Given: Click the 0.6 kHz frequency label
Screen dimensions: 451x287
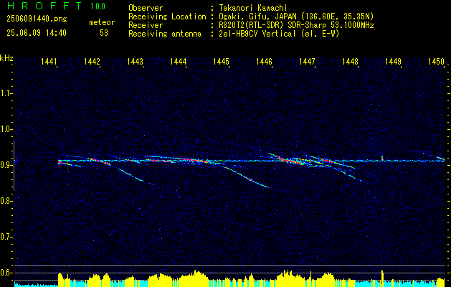Looking at the screenshot, I should click(x=6, y=273).
